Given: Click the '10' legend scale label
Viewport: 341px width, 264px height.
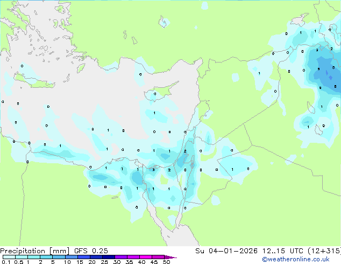Looking at the screenshot, I should point(67,262).
